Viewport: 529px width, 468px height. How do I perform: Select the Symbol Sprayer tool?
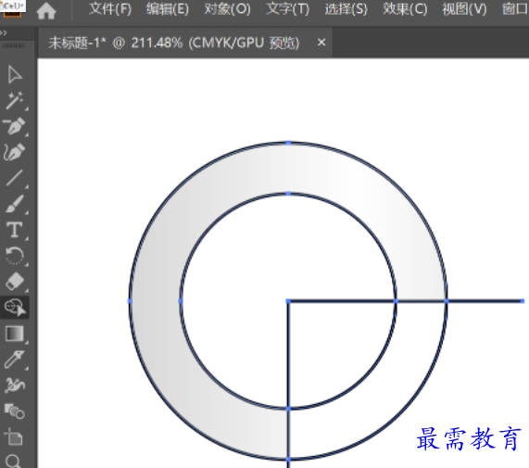[15, 385]
